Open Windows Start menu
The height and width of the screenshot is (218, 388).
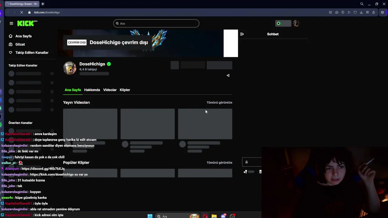click(x=150, y=216)
